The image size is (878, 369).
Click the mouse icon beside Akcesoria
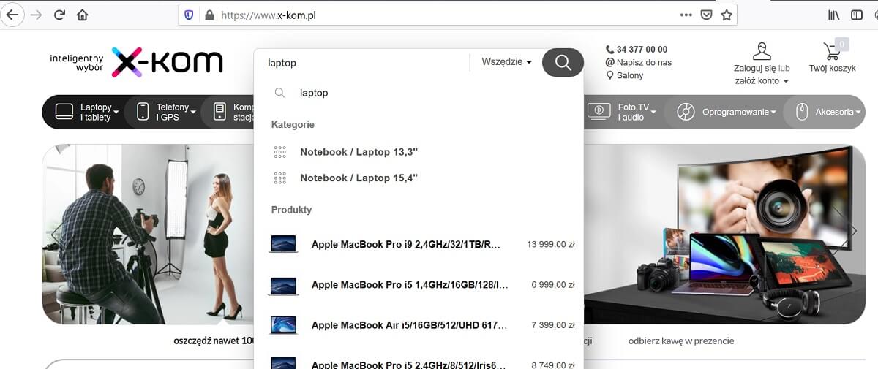(801, 112)
